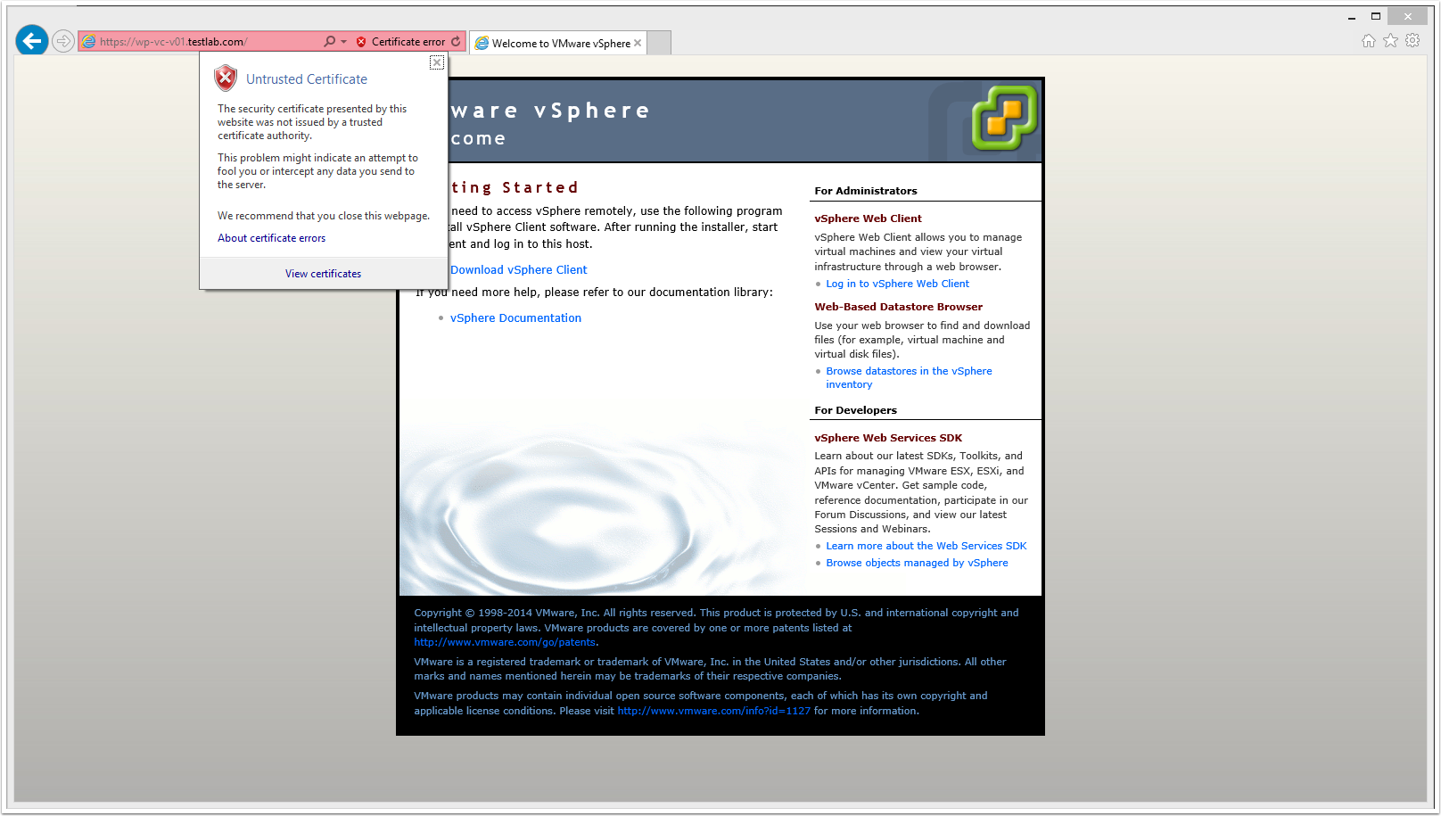Click the browser Back arrow button
1441x816 pixels.
click(32, 40)
